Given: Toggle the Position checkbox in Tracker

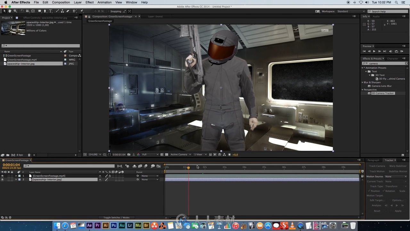Looking at the screenshot, I should tap(369, 191).
